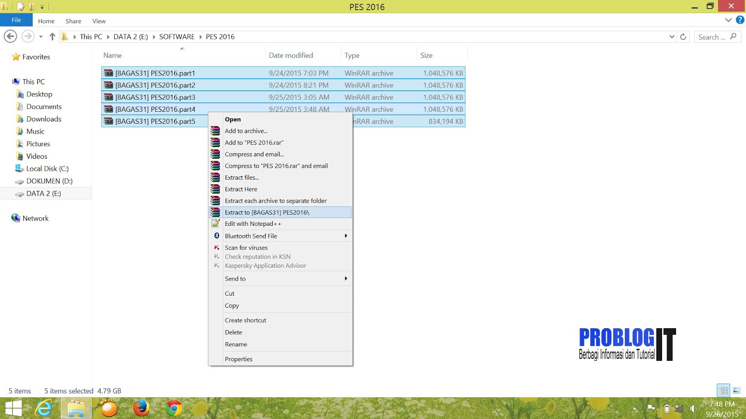Open Google Chrome from the taskbar
Image resolution: width=746 pixels, height=419 pixels.
pos(174,409)
